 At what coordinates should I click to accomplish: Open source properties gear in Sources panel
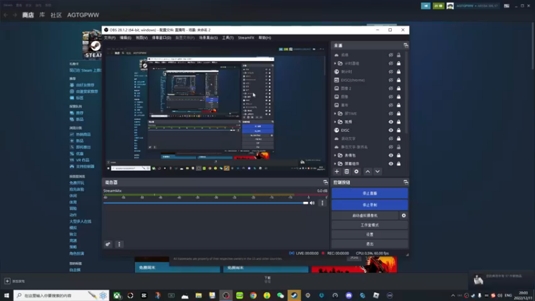pos(356,172)
